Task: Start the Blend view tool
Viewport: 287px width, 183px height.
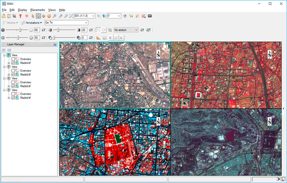Action: point(111,38)
